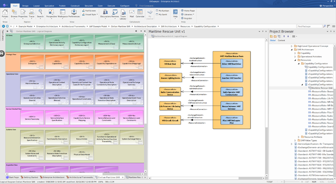Select SAR Value Types in project tree
Screen dimensions: 336x184
coord(309,140)
